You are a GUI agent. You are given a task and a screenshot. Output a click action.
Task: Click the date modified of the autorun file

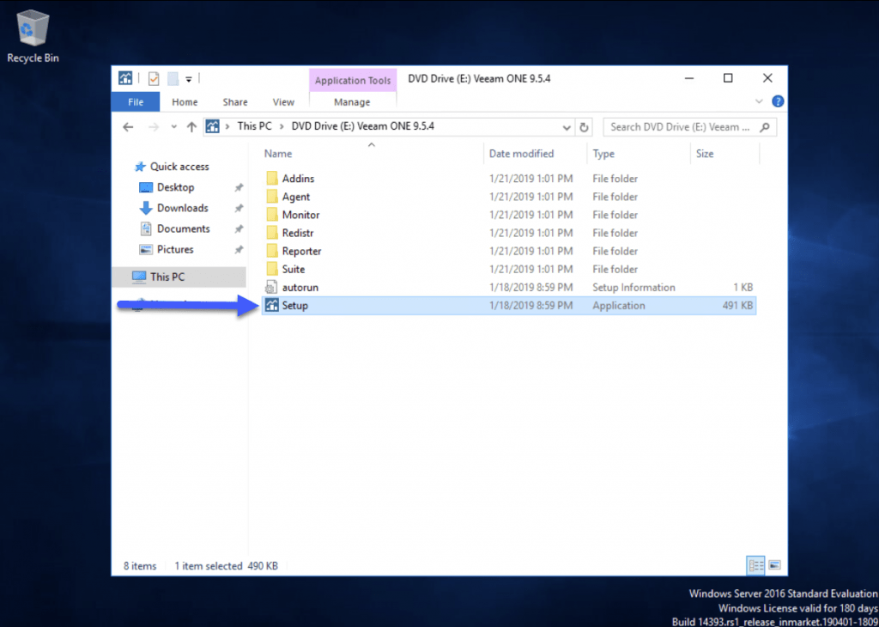pyautogui.click(x=530, y=288)
